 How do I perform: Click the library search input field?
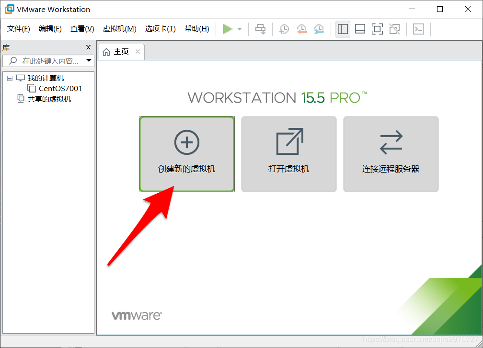[48, 61]
